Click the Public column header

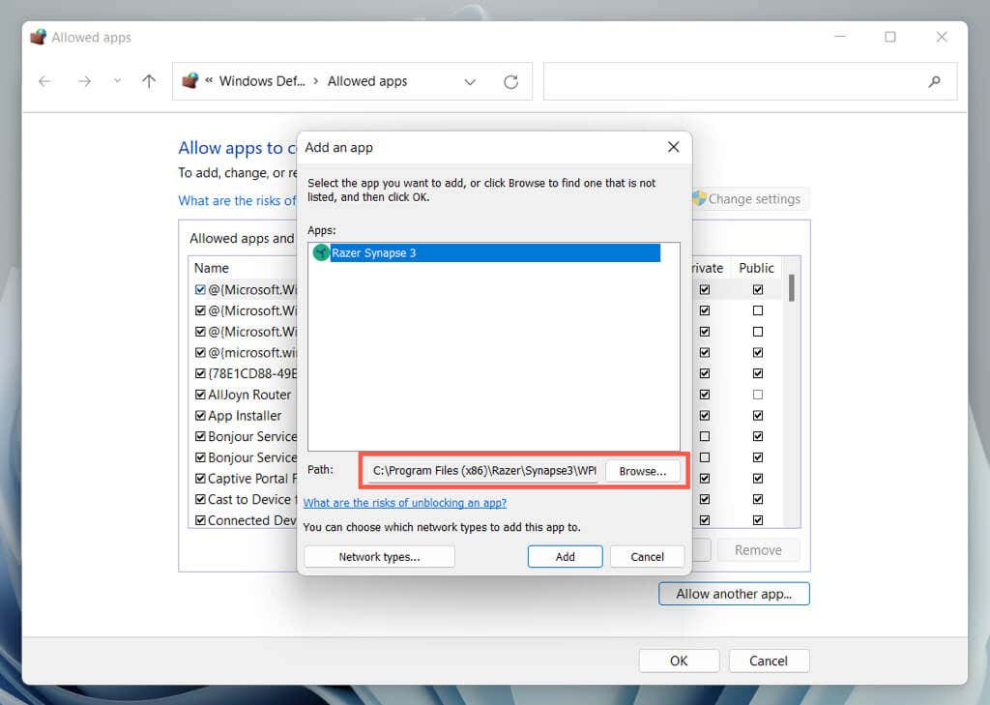756,268
